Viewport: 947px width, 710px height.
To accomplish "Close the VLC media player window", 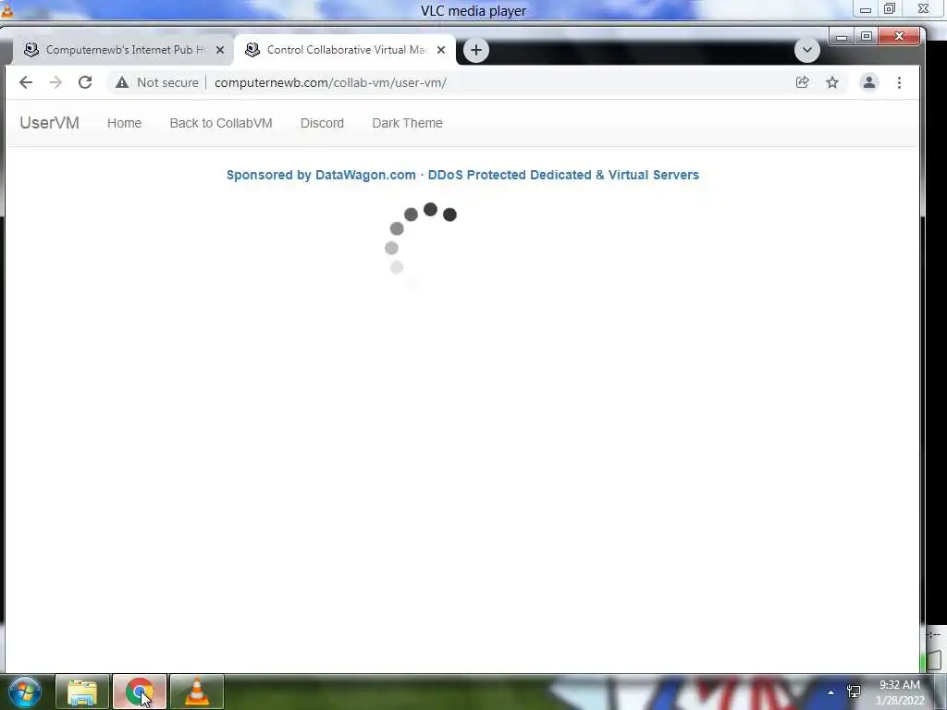I will 924,9.
